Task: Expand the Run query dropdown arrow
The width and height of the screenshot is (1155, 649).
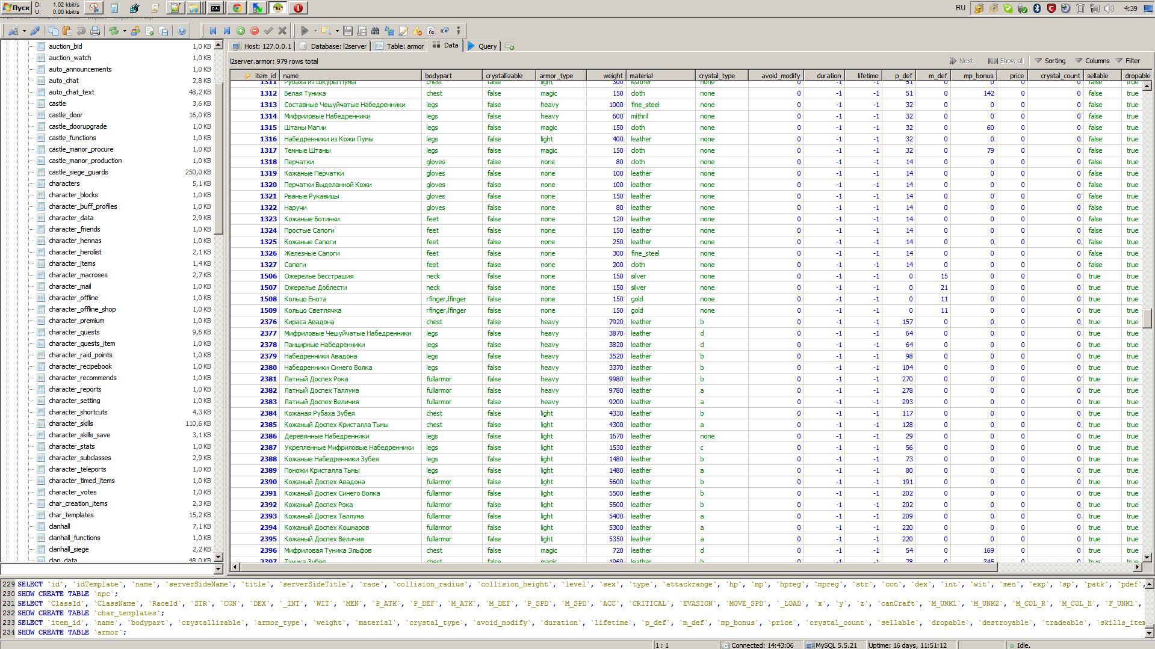Action: (315, 31)
